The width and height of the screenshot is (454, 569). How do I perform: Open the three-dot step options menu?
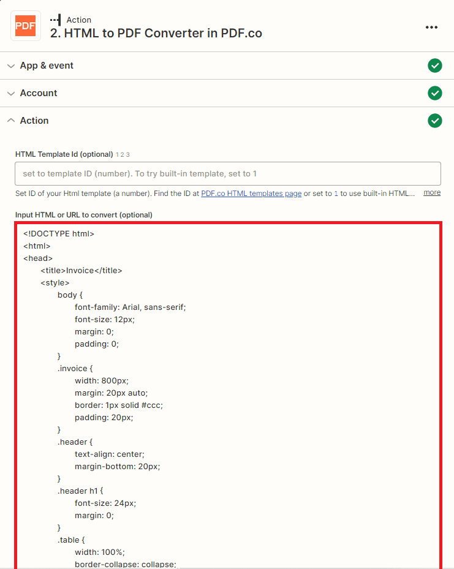(431, 27)
